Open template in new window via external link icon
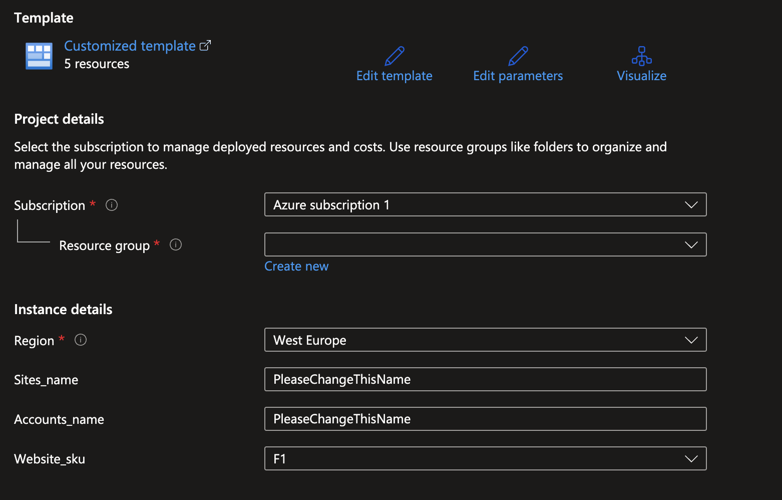 (206, 45)
